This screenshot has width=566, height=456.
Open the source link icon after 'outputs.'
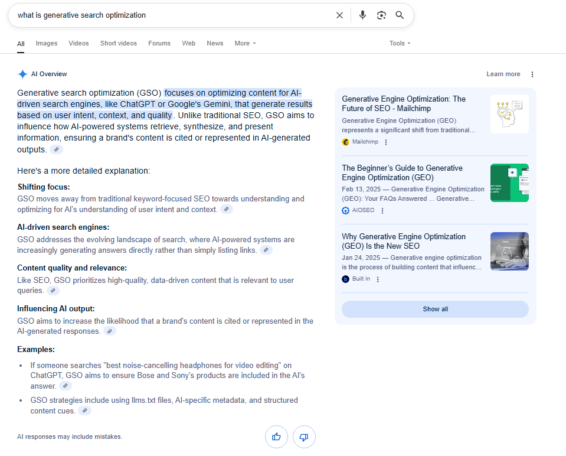click(56, 149)
